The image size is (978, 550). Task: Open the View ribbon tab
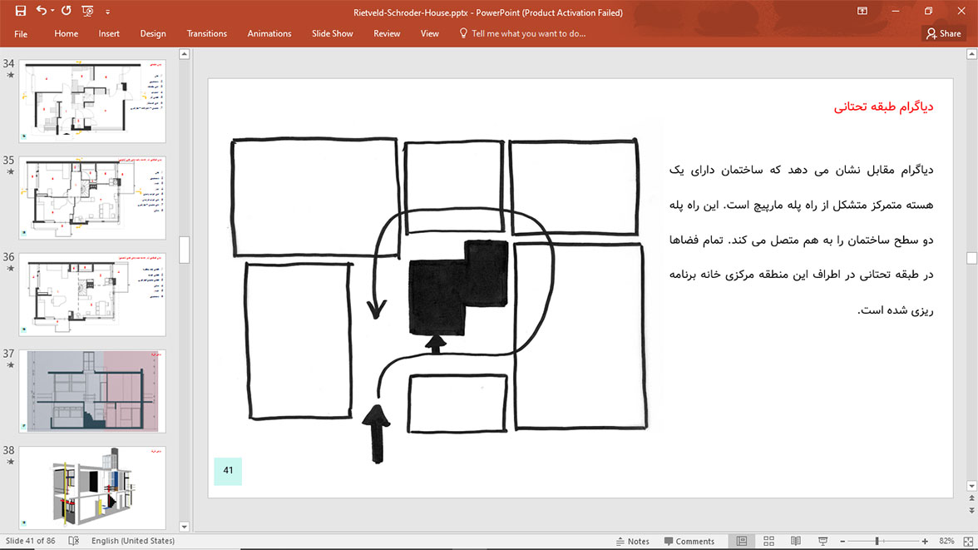(429, 34)
